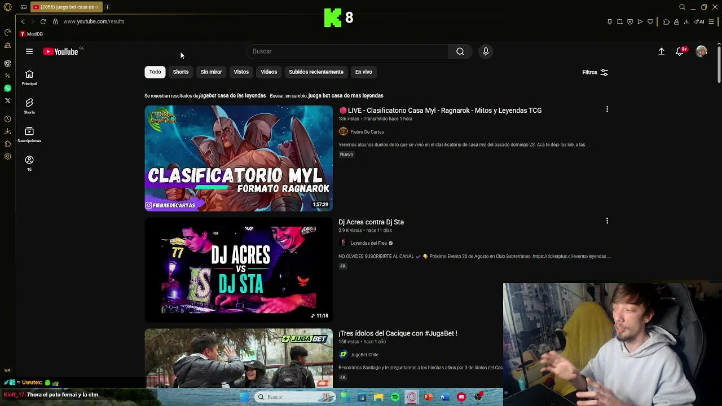722x406 pixels.
Task: Open Easy Setup sliders icon in toolbar
Action: pos(711,21)
